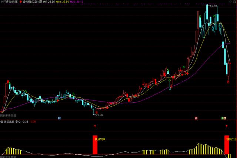Click the blue 财 marker on the time axis
Image resolution: width=237 pixels, height=158 pixels.
tap(59, 118)
